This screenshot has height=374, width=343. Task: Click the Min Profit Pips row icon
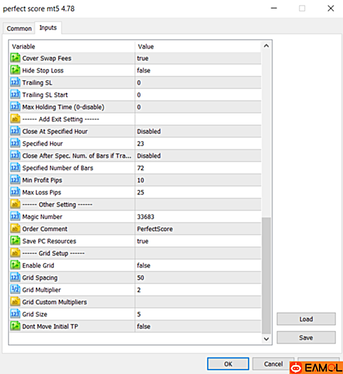(15, 180)
